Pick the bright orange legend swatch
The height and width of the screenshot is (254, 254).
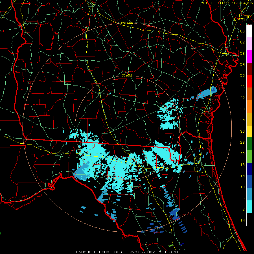point(249,107)
